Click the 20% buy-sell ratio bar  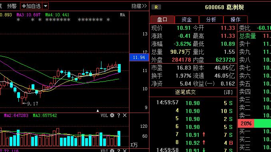(254, 123)
